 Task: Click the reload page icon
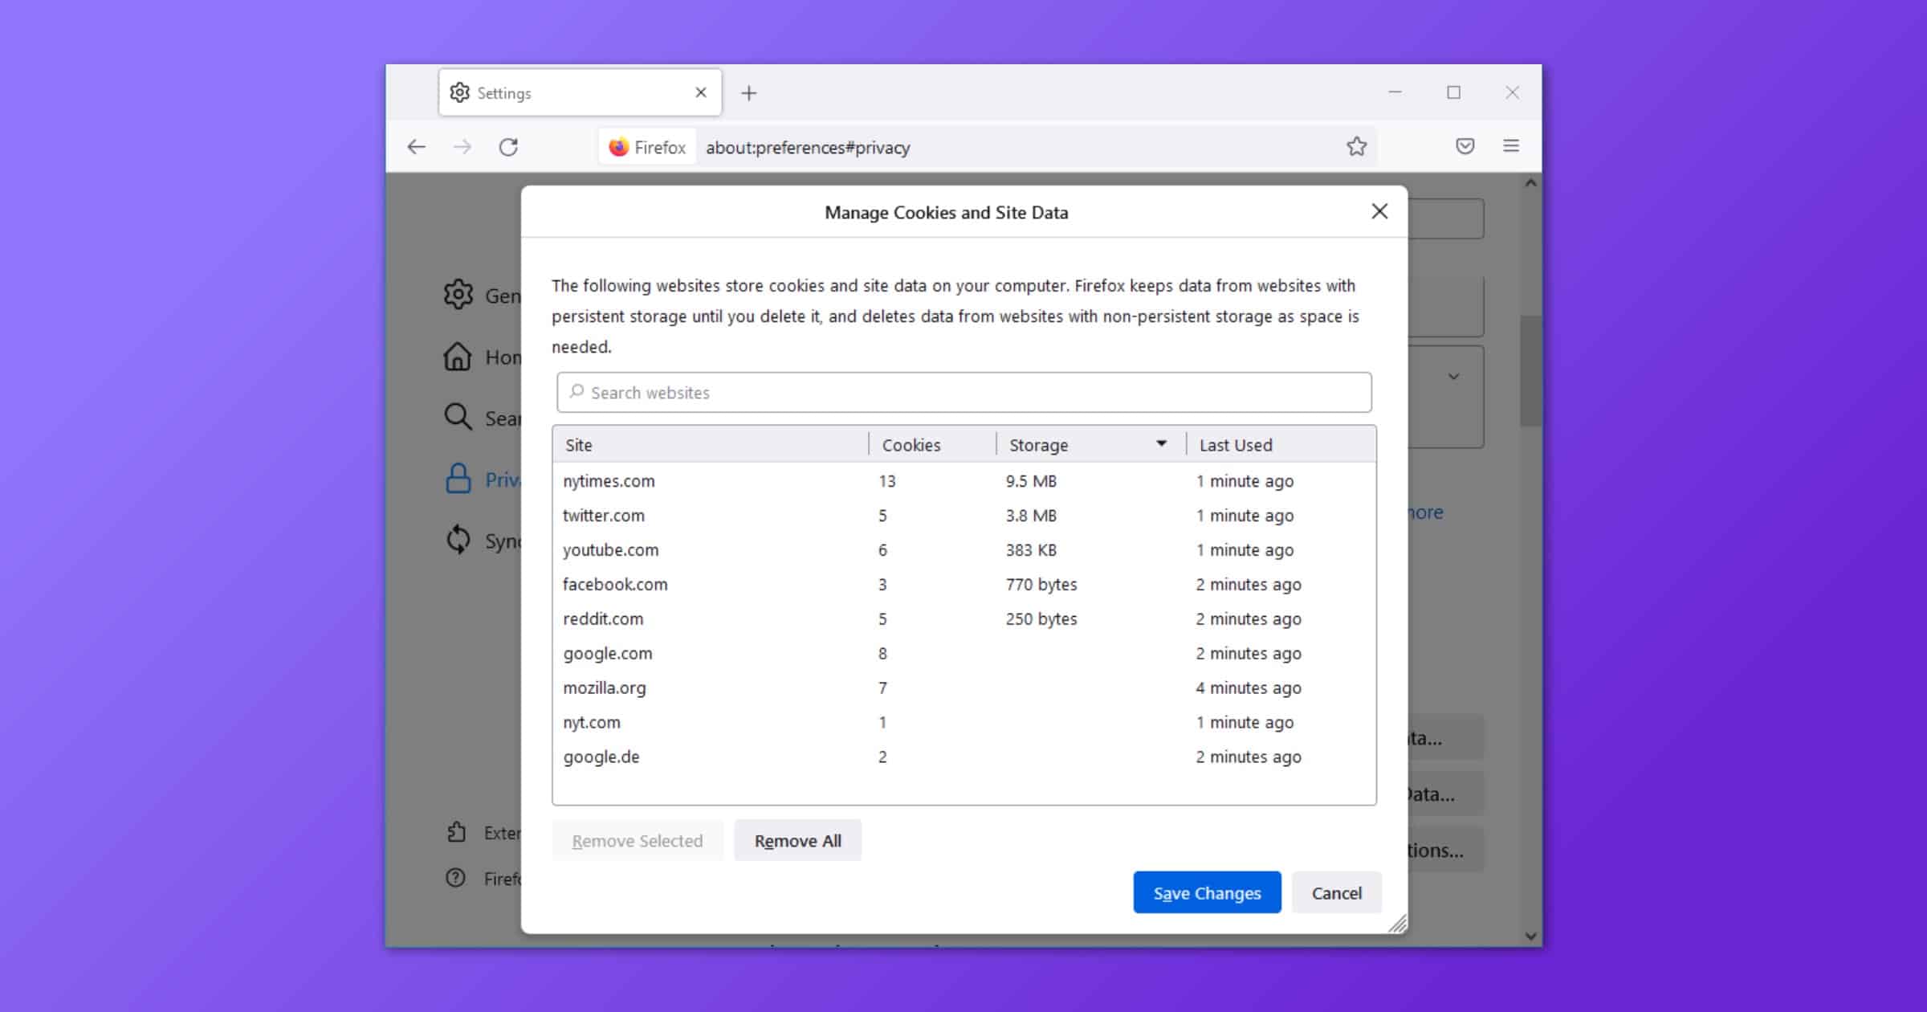pyautogui.click(x=508, y=147)
